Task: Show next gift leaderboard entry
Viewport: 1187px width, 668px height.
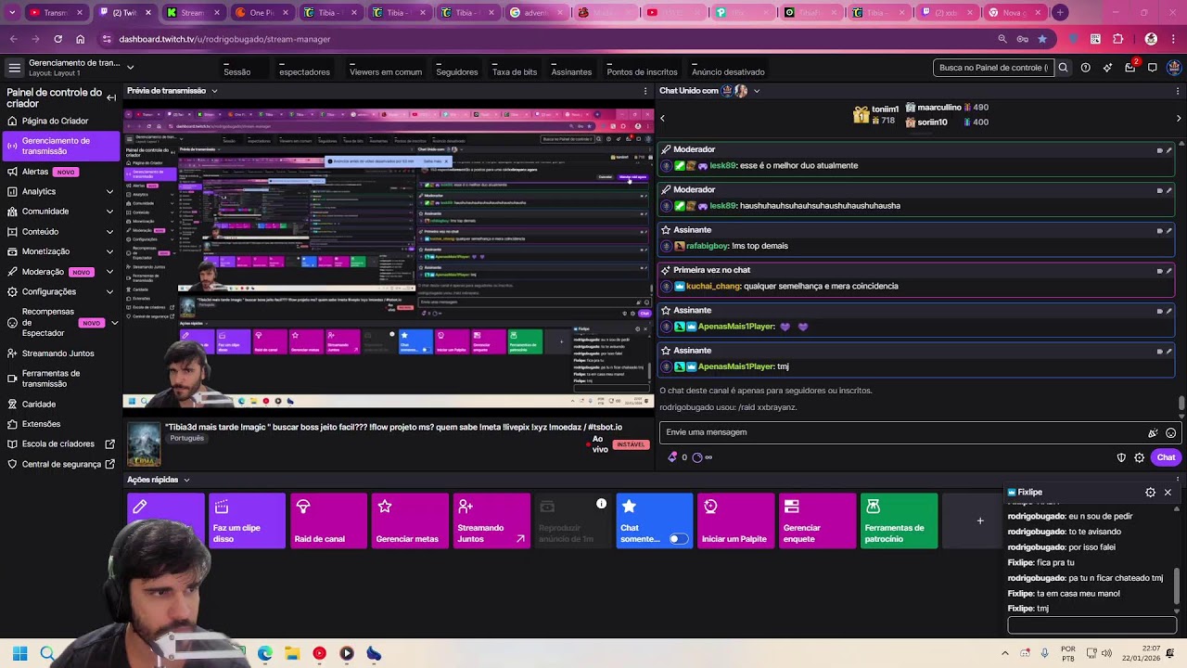Action: pyautogui.click(x=1178, y=118)
